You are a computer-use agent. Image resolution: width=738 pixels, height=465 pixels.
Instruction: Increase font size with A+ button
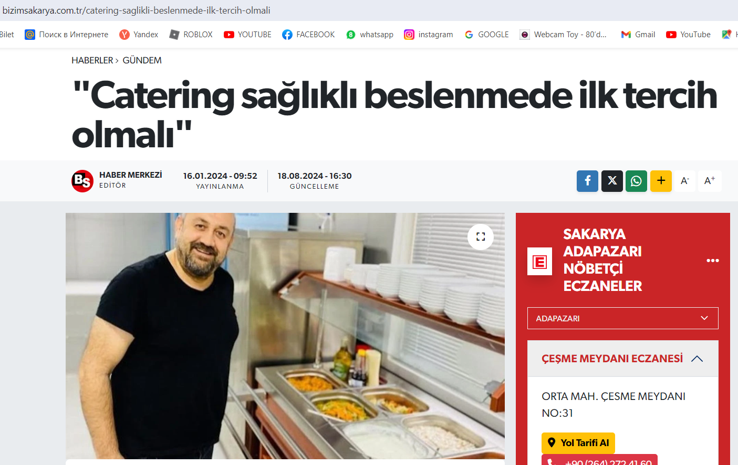(x=710, y=181)
